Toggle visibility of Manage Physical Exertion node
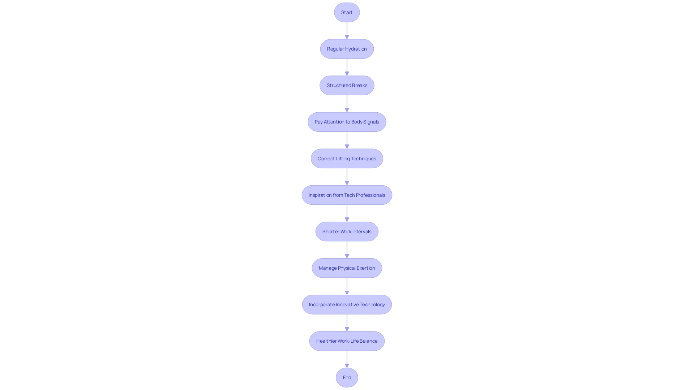 347,268
